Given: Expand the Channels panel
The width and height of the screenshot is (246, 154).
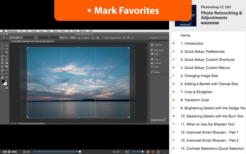Looking at the screenshot, I should coord(156,63).
